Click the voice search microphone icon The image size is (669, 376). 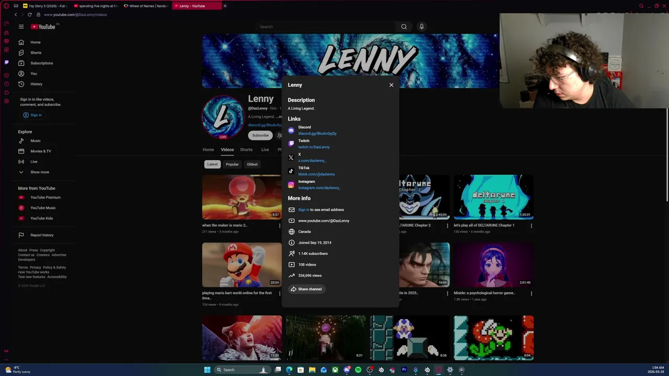(422, 27)
